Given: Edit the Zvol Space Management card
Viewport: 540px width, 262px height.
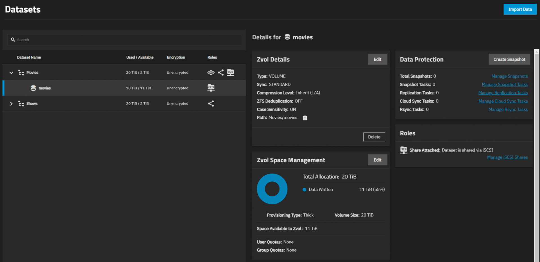Looking at the screenshot, I should 377,160.
